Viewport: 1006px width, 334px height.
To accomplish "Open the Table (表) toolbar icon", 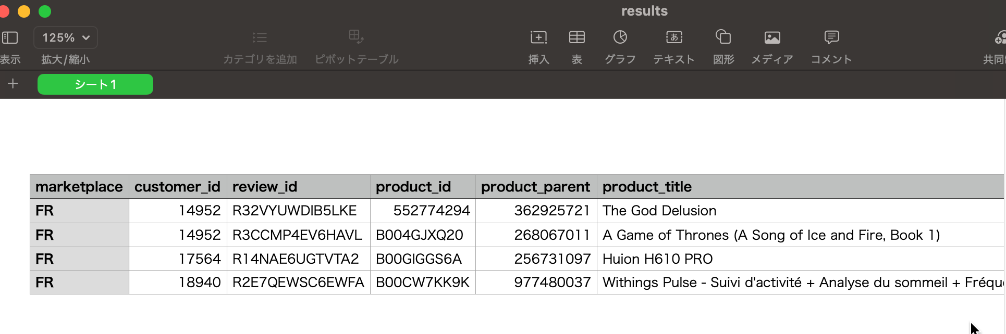I will point(576,37).
